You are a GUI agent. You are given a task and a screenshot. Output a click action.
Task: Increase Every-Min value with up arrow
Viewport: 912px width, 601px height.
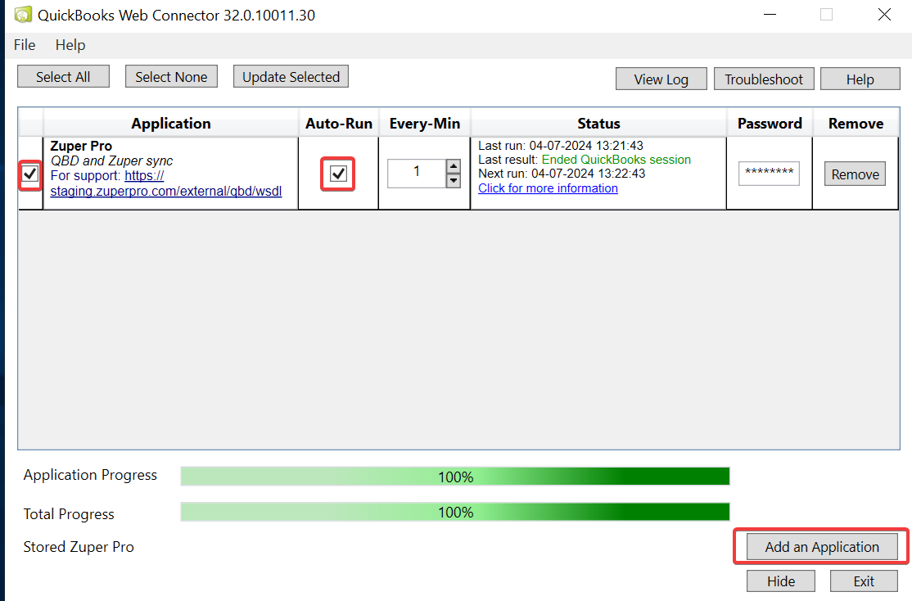pyautogui.click(x=453, y=166)
